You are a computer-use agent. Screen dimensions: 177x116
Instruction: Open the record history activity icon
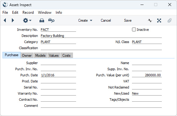150,20
